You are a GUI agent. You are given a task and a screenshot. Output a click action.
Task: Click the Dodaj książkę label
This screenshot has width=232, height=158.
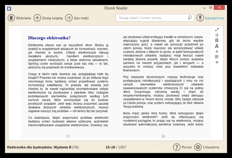pyautogui.click(x=53, y=18)
